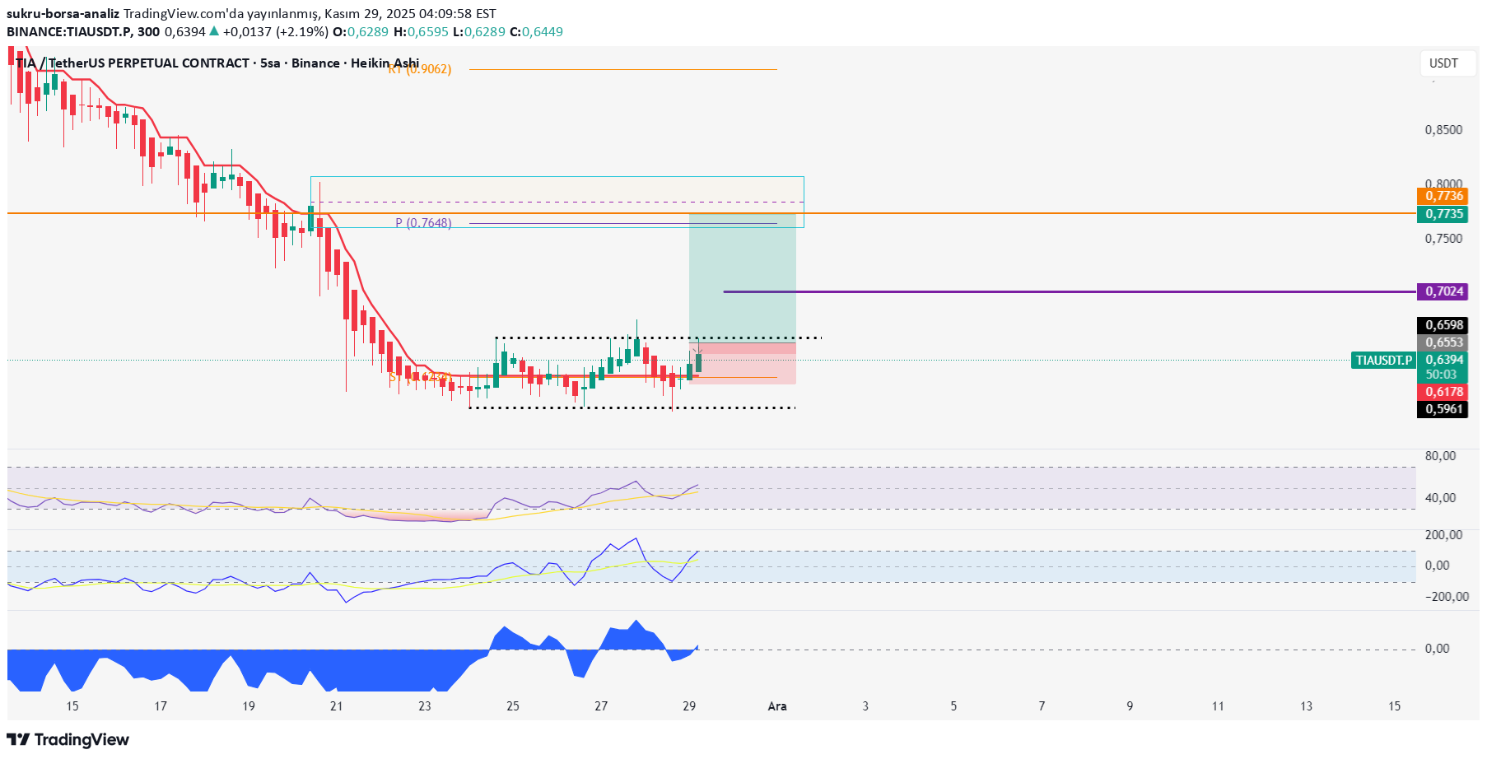
Task: Click the P (0.7648) pivot label
Action: (x=423, y=222)
